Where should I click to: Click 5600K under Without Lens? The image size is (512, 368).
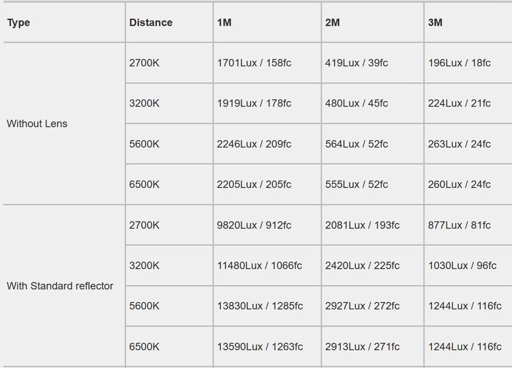[x=145, y=144]
